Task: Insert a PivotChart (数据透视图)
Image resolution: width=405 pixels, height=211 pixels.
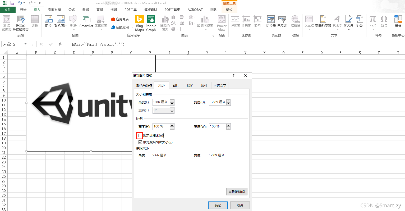Action: coord(205,22)
